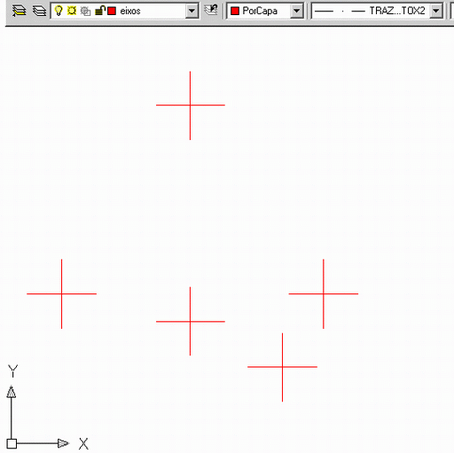
Task: Expand the PorCapa color dropdown arrow
Action: click(x=296, y=12)
